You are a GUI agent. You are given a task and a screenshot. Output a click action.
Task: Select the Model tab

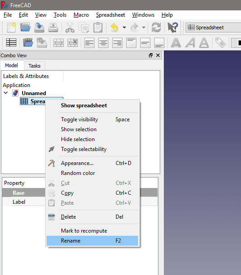coord(11,65)
